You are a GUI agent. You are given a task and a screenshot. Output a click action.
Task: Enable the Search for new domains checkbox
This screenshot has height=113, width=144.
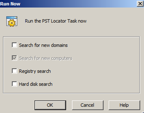pyautogui.click(x=15, y=45)
